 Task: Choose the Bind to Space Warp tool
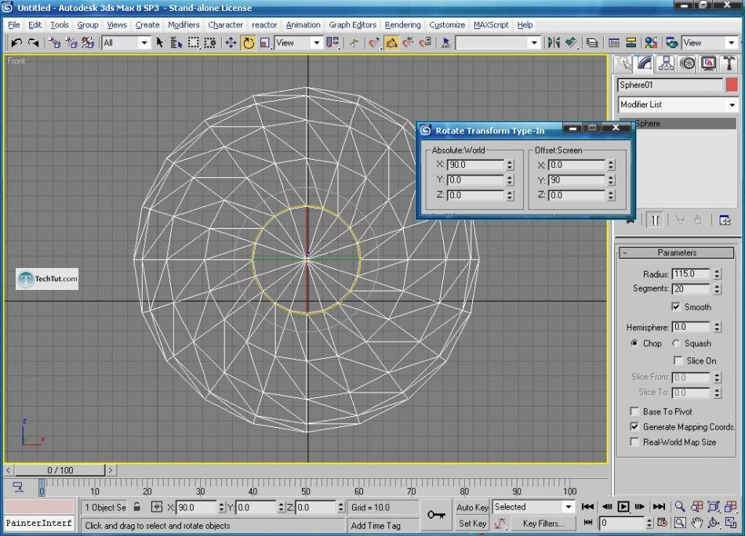pos(88,43)
